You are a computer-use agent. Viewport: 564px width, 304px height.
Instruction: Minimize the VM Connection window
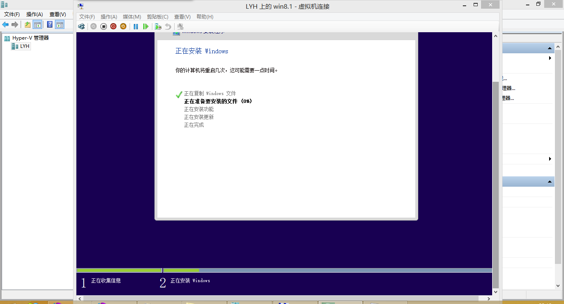464,5
